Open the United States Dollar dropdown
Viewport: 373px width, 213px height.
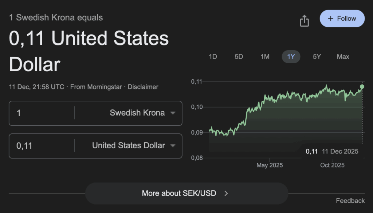(x=133, y=146)
